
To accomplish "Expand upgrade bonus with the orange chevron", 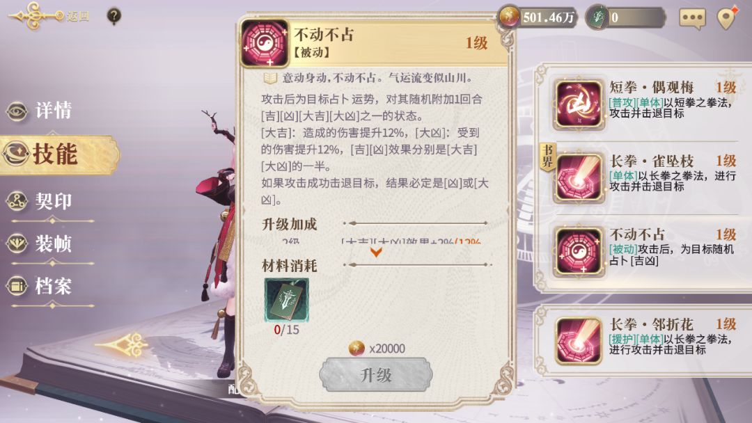I will coord(376,251).
